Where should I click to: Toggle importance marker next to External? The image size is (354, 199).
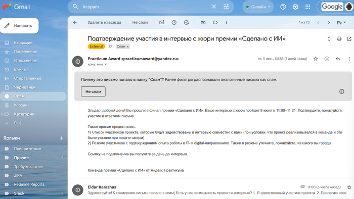click(x=110, y=46)
